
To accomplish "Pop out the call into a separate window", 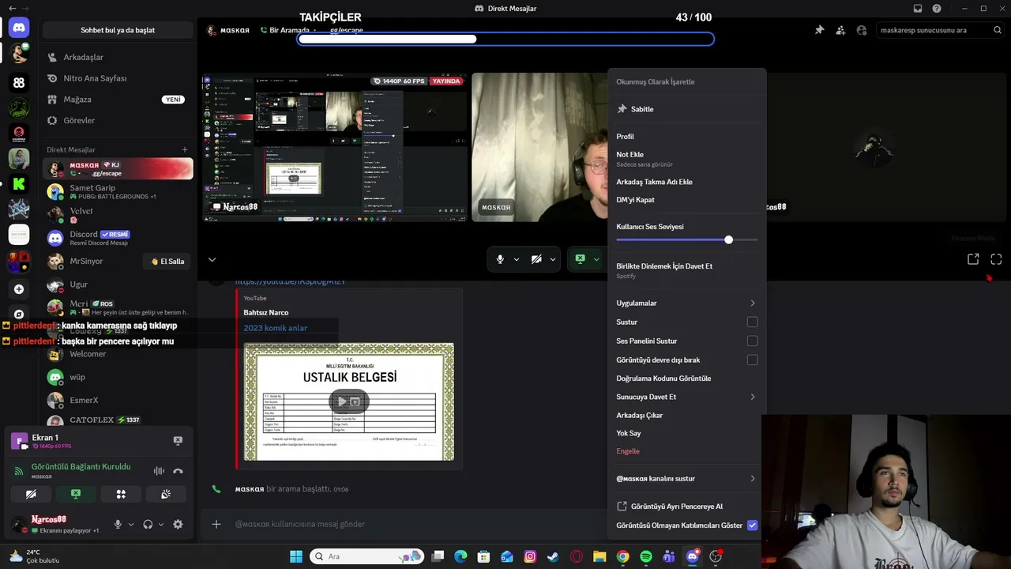I will pyautogui.click(x=973, y=259).
